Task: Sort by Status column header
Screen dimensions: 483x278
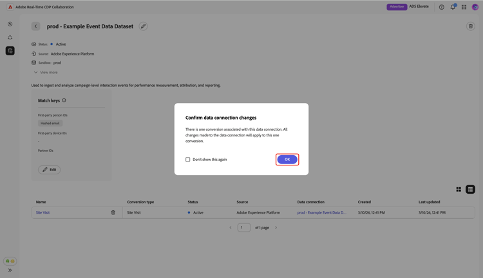Action: [x=193, y=202]
